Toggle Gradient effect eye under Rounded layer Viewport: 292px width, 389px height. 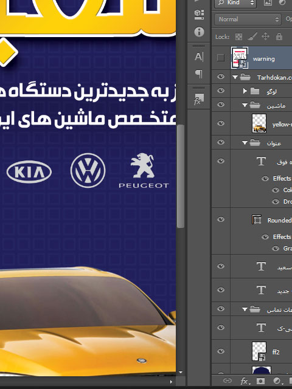pyautogui.click(x=275, y=249)
